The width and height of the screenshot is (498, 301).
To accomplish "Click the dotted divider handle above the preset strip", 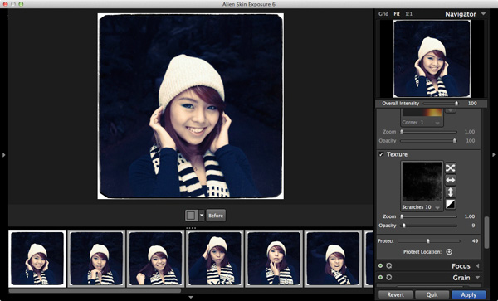I will (x=191, y=228).
